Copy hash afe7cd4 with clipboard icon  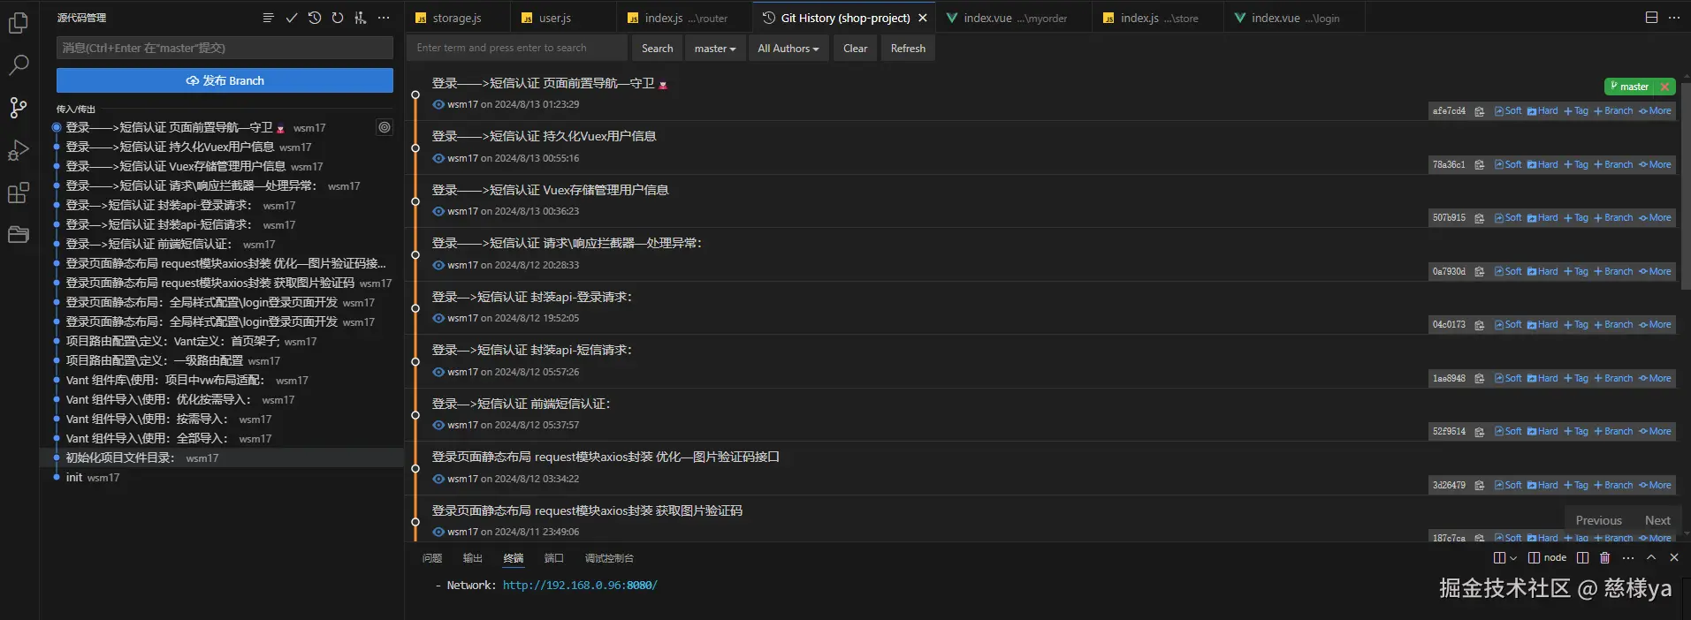point(1479,111)
